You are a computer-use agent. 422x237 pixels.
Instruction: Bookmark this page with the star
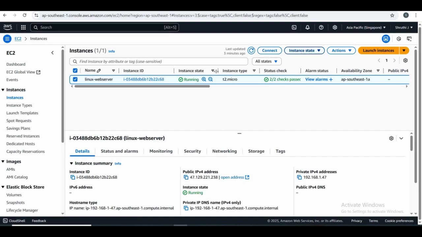click(392, 15)
